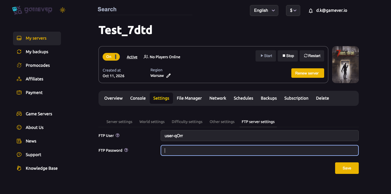The width and height of the screenshot is (391, 194).
Task: Show help for FTP User field
Action: click(117, 135)
